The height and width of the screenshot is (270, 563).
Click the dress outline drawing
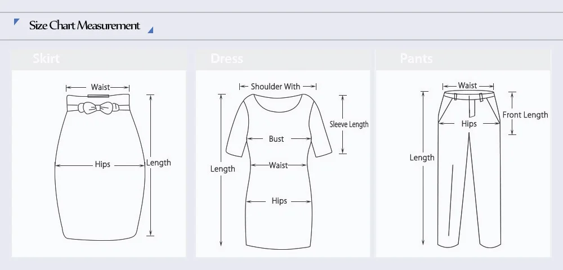(279, 172)
